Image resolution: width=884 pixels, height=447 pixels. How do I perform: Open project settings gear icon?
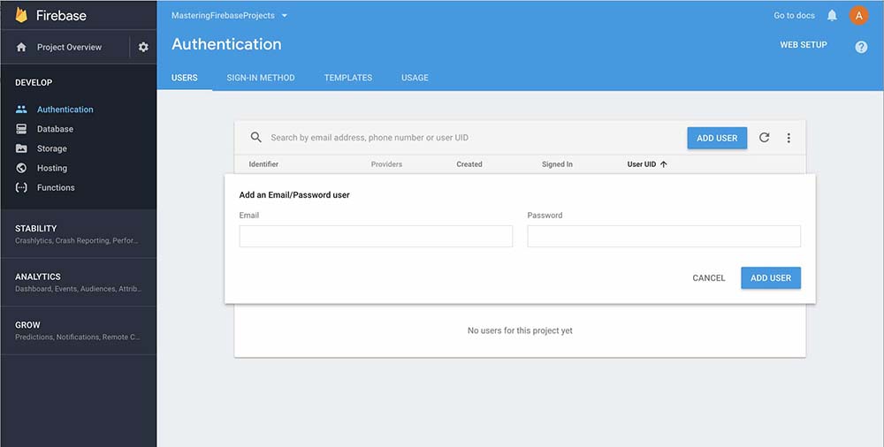point(143,48)
